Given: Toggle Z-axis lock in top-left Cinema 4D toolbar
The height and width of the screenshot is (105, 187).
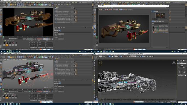Looking at the screenshot, I should pyautogui.click(x=22, y=5).
